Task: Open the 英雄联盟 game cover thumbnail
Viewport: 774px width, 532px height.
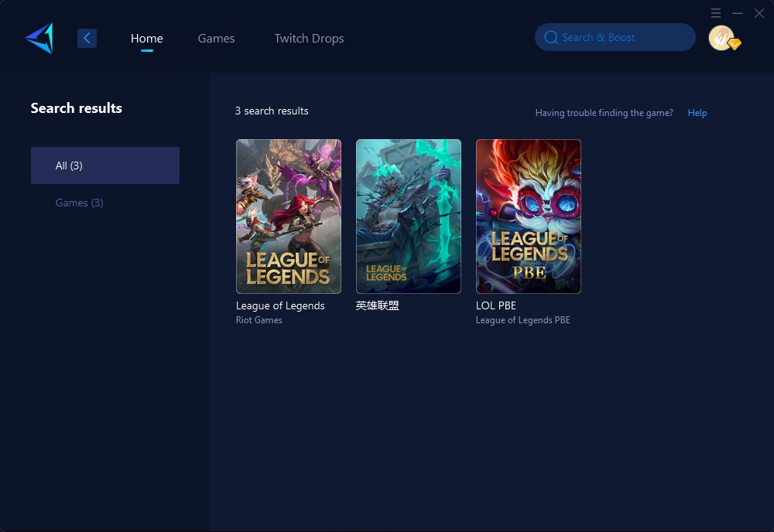Action: tap(408, 217)
